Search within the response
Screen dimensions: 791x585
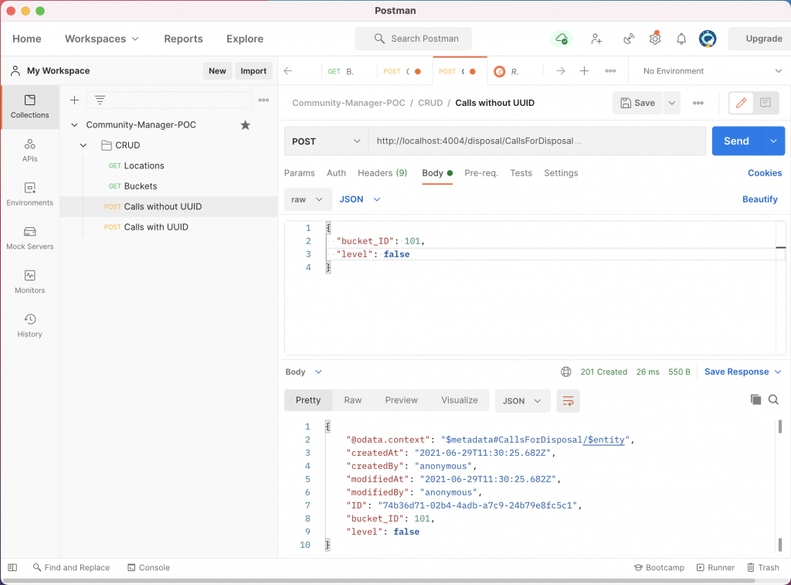pyautogui.click(x=773, y=400)
